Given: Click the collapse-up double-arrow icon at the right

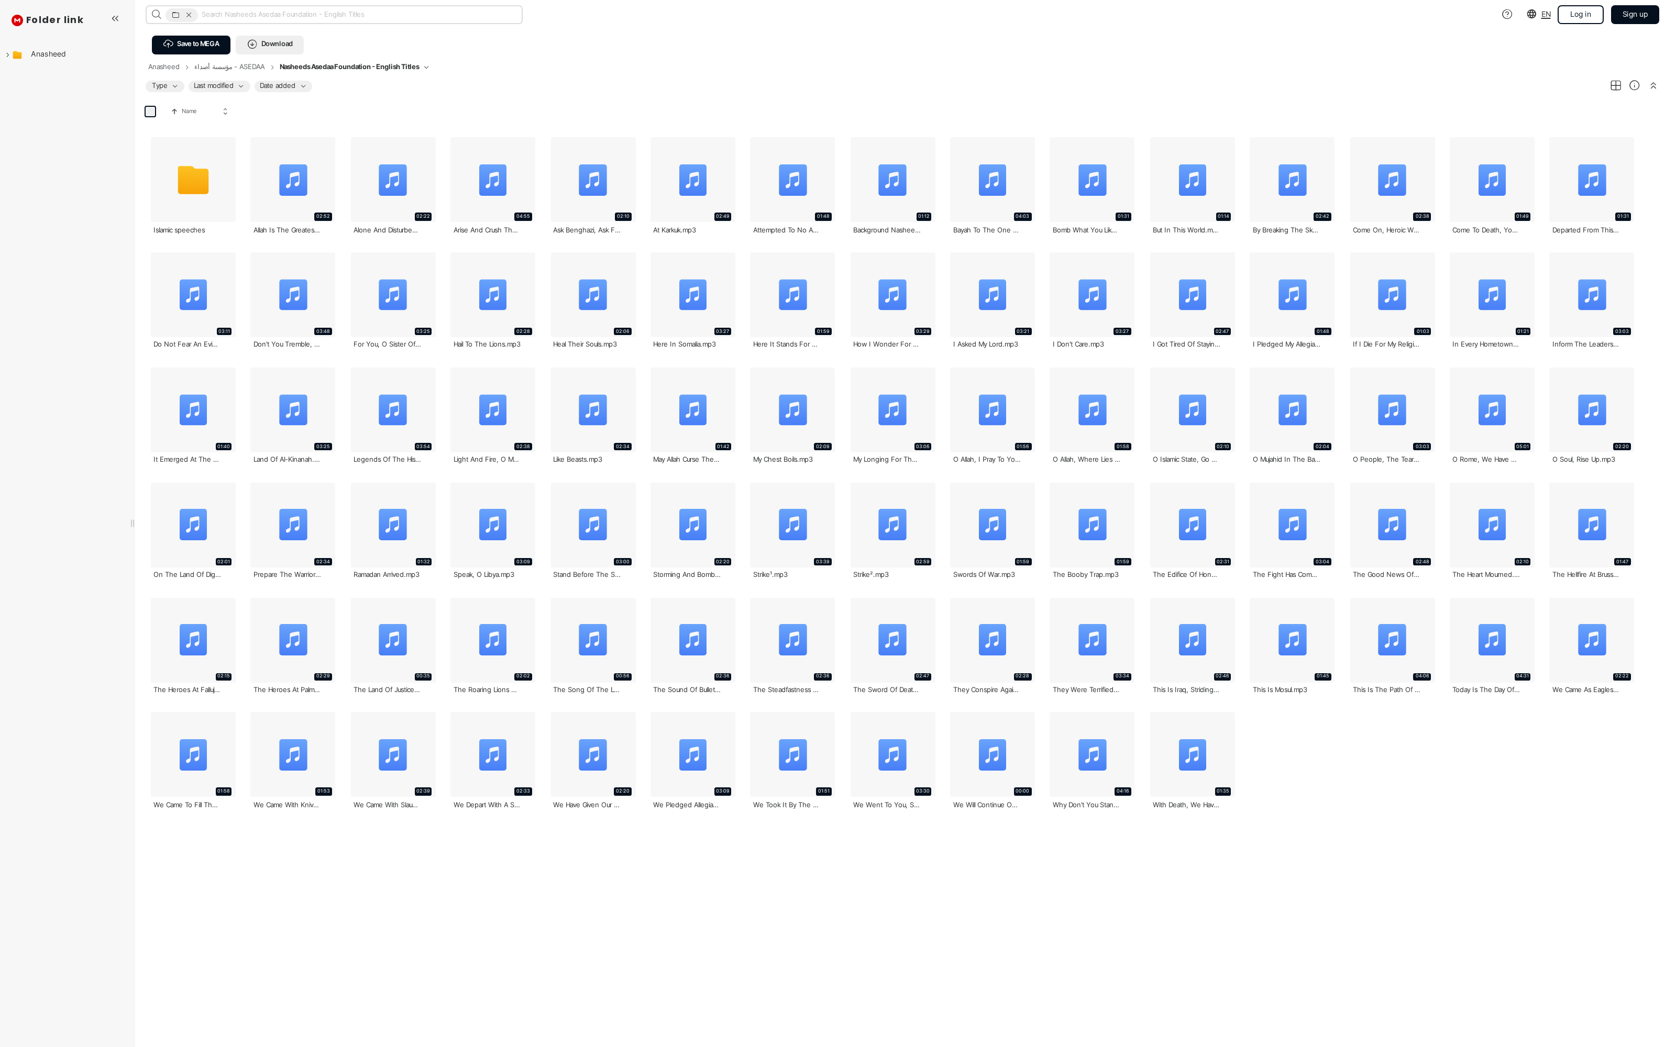Looking at the screenshot, I should coord(1653,86).
